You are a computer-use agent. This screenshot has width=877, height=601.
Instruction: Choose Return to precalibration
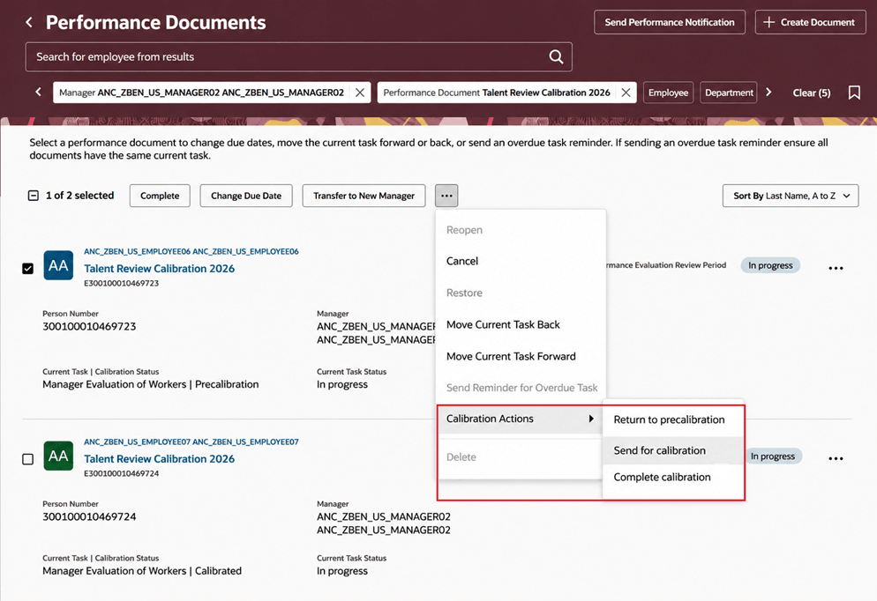pos(673,419)
